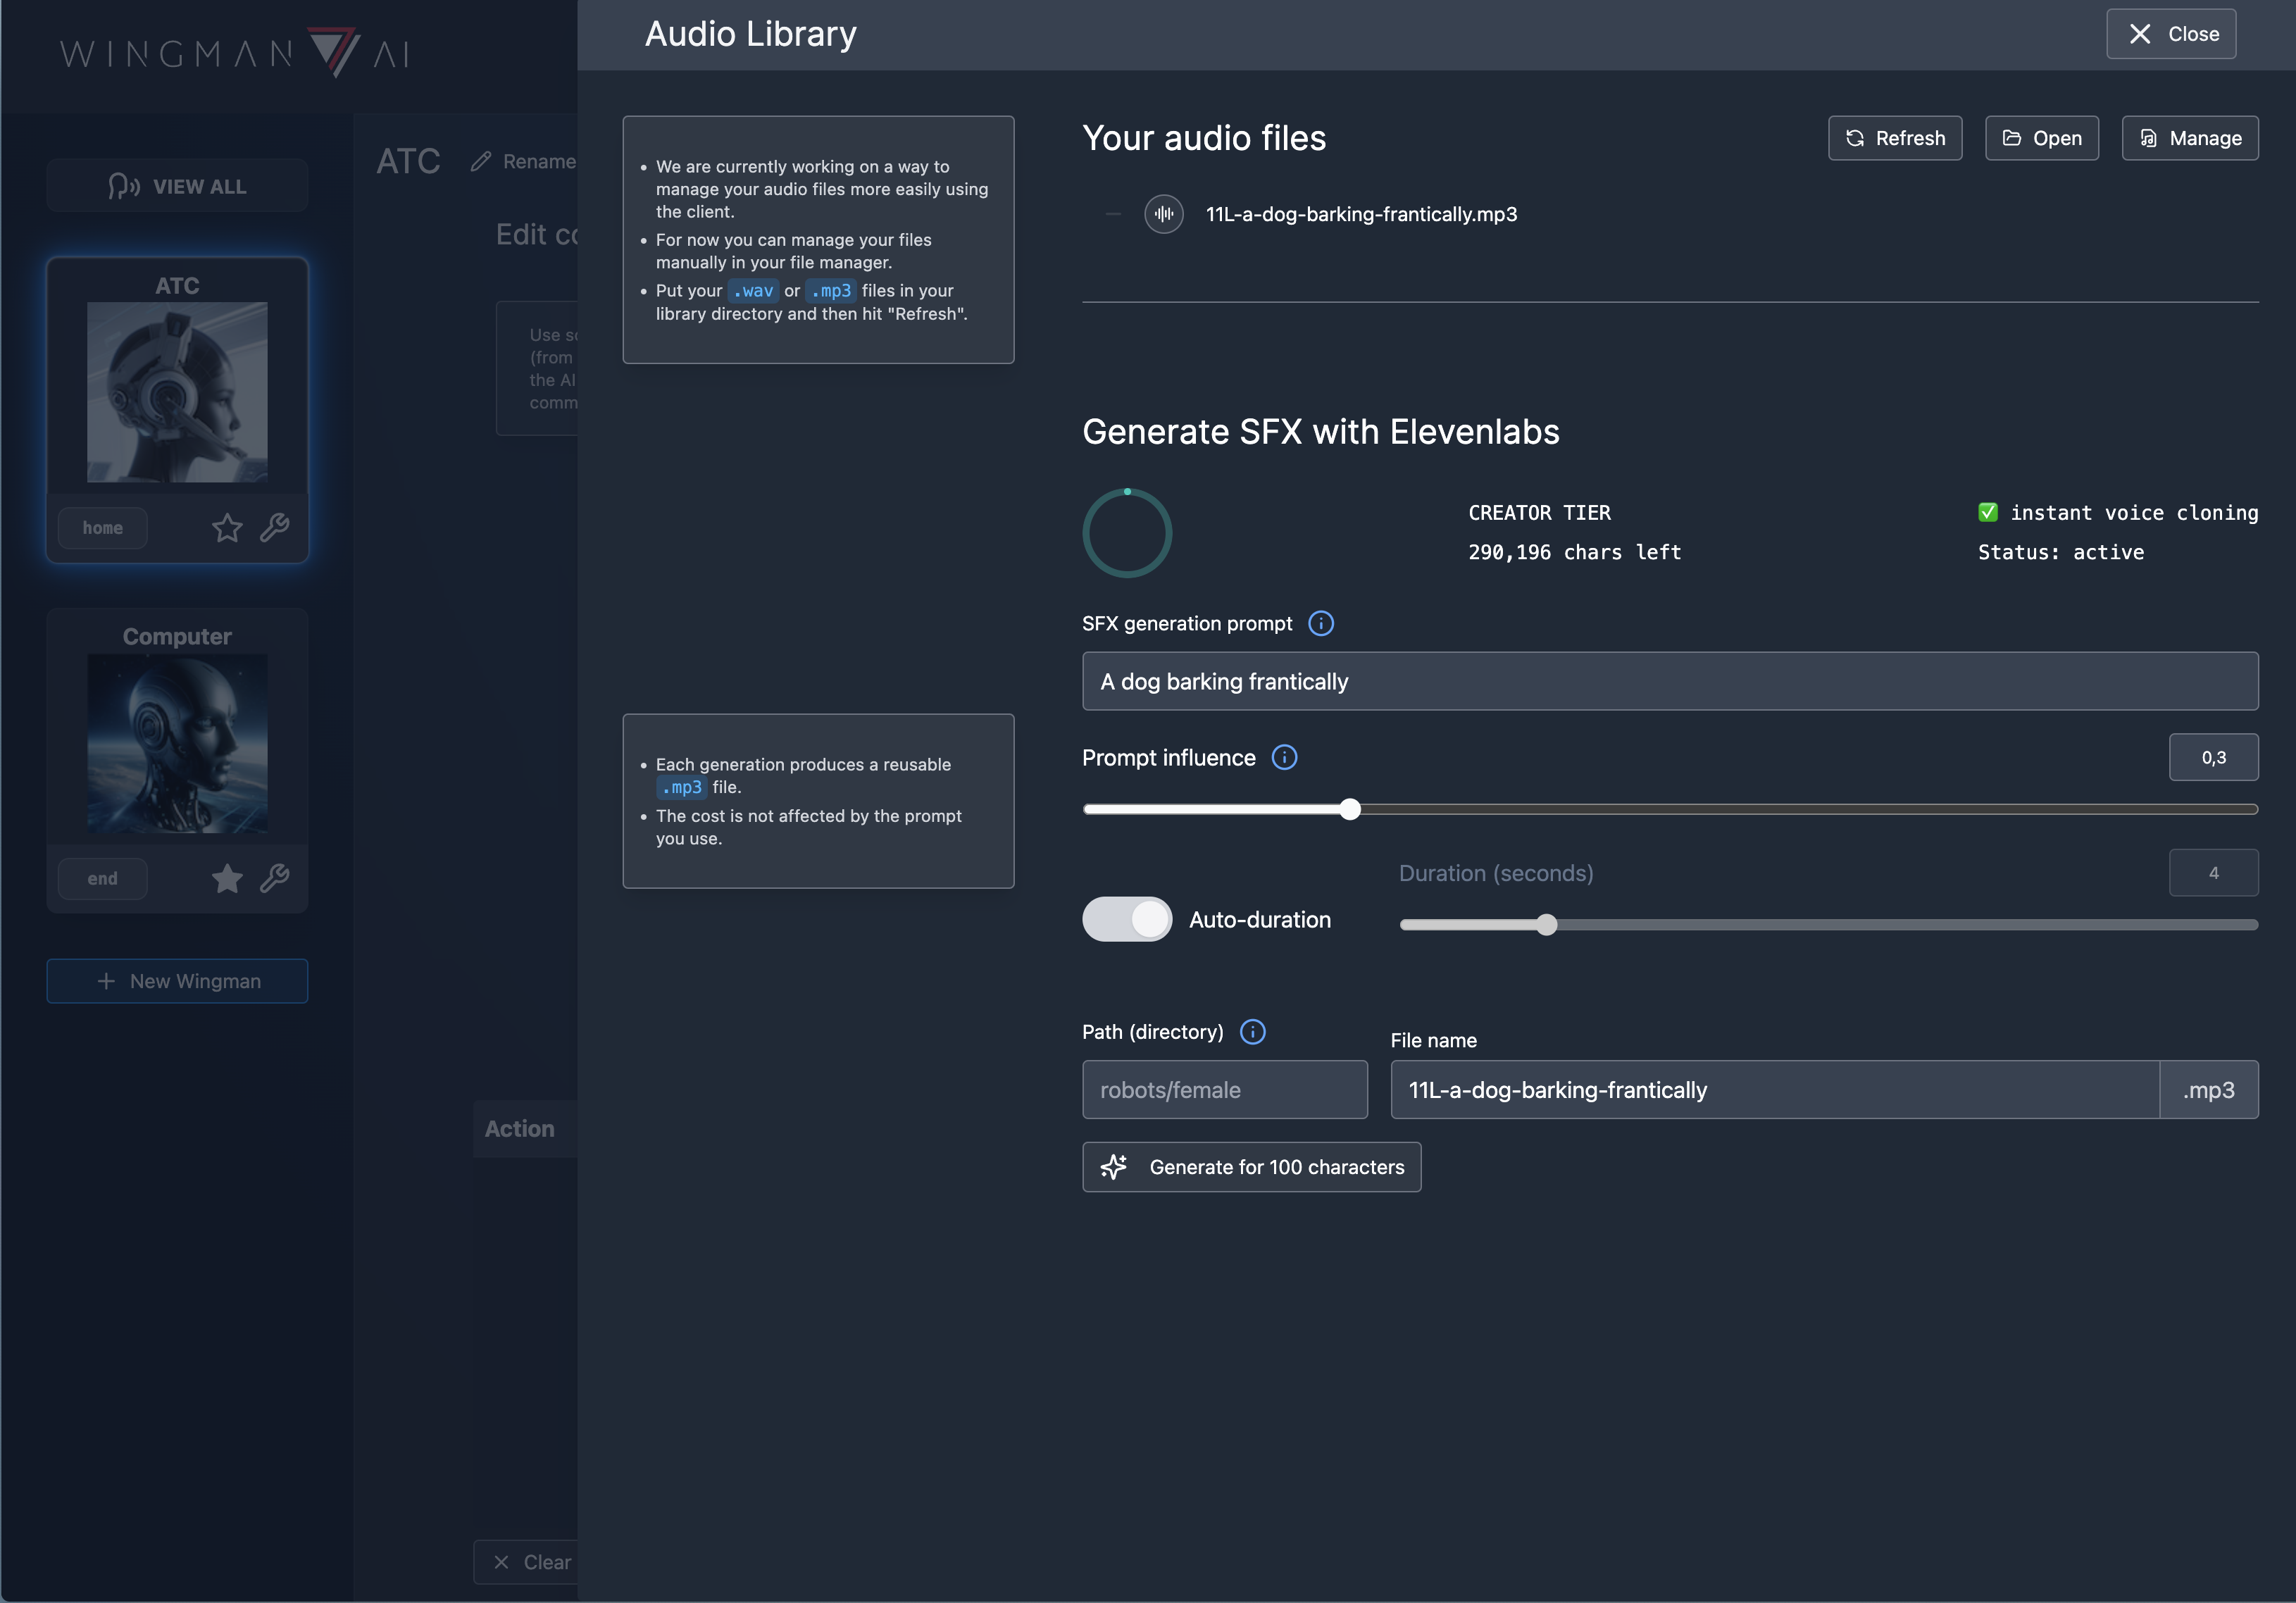Click the filled star on Computer card
The width and height of the screenshot is (2296, 1603).
(227, 878)
